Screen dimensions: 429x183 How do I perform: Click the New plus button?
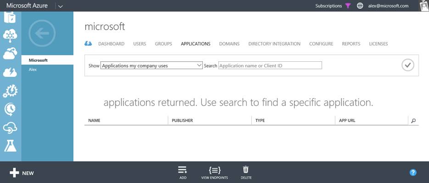click(22, 173)
